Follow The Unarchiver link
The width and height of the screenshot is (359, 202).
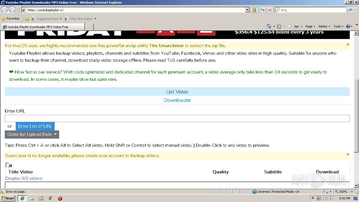[x=166, y=46]
